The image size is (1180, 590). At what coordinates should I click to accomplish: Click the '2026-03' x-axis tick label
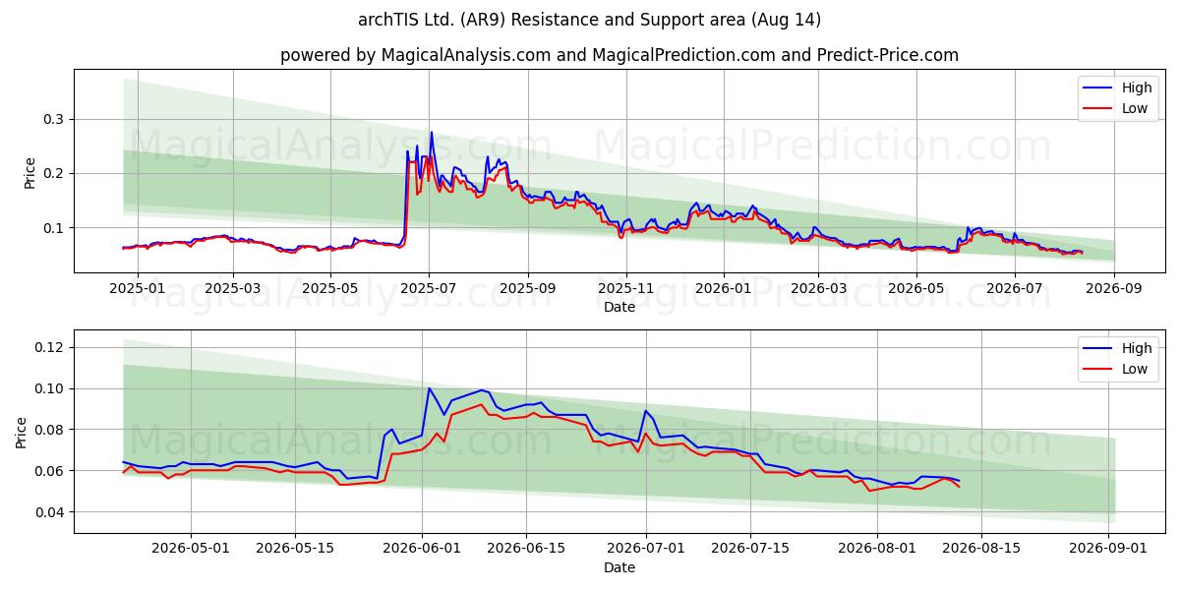[818, 288]
